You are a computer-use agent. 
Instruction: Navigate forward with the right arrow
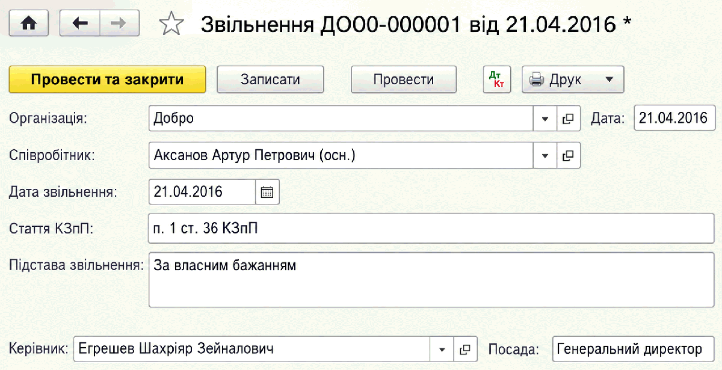tap(120, 23)
